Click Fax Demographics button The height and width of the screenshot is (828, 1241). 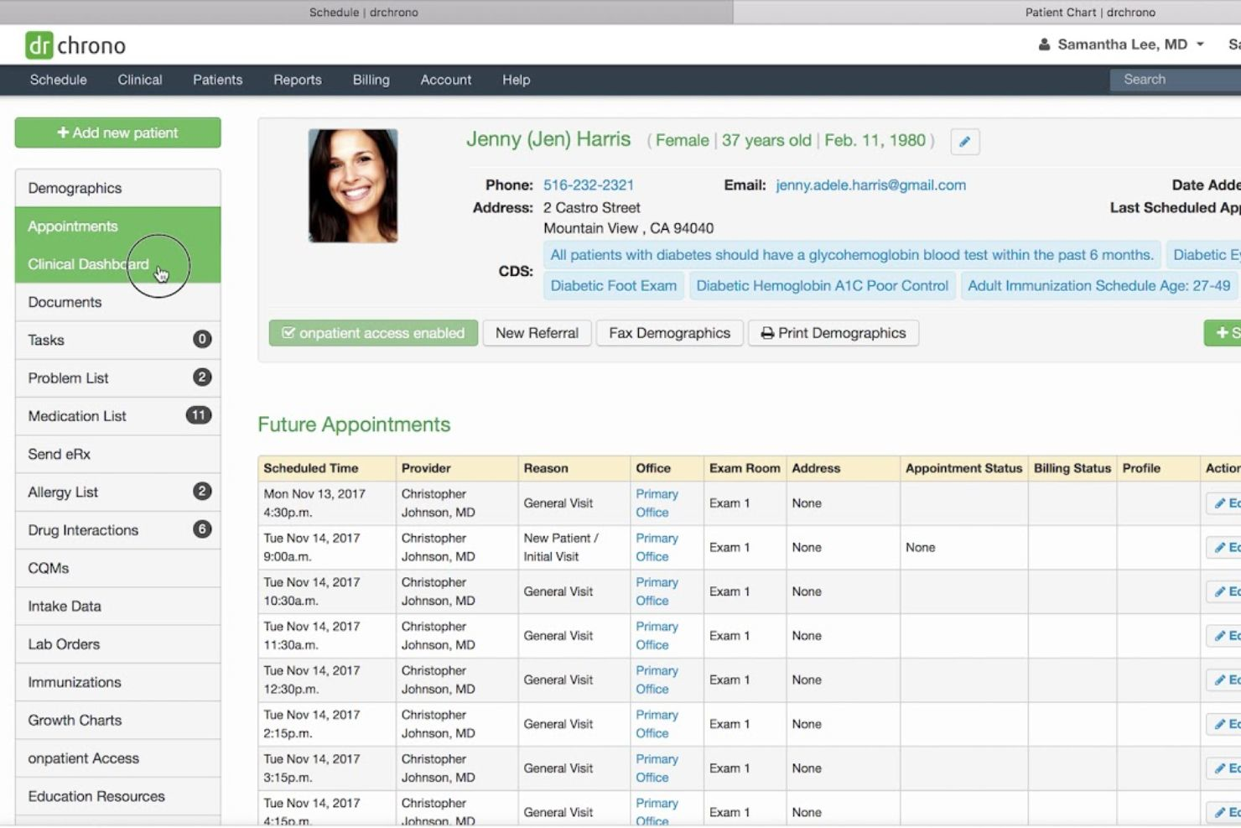coord(670,333)
